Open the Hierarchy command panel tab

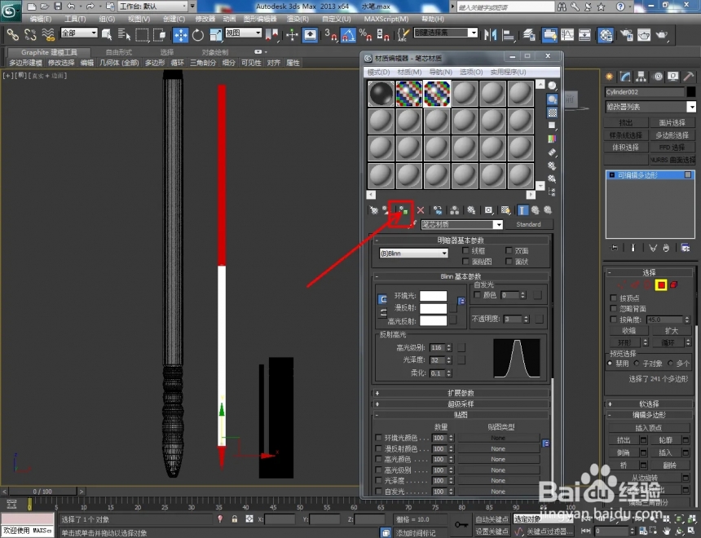click(x=641, y=77)
